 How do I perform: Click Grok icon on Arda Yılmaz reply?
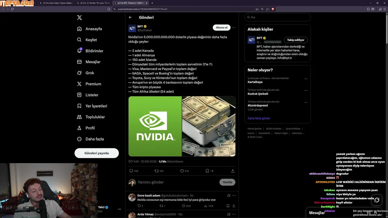229,214
